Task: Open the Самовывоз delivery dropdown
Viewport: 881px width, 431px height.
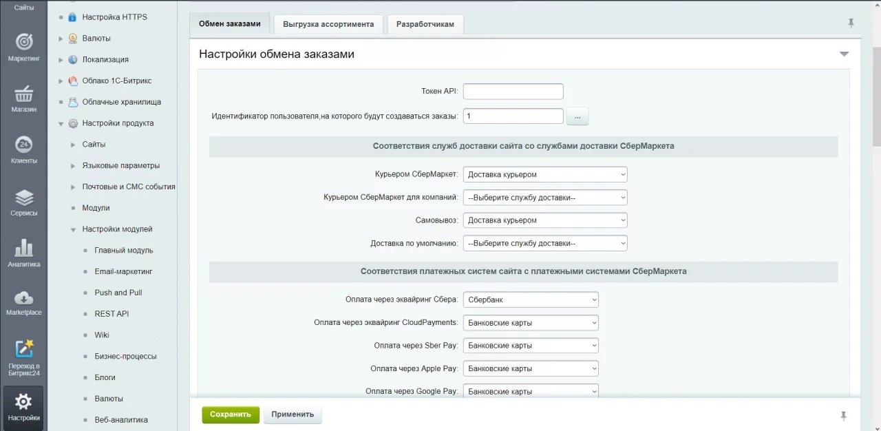Action: (545, 220)
